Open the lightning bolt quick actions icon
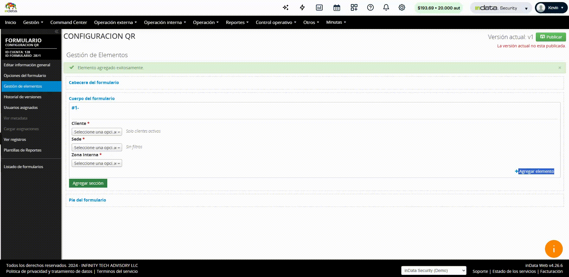Viewport: 569px width, 277px height. coord(302,8)
